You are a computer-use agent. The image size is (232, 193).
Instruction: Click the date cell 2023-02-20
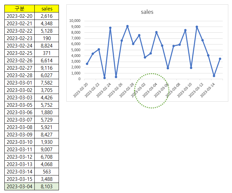click(x=20, y=16)
